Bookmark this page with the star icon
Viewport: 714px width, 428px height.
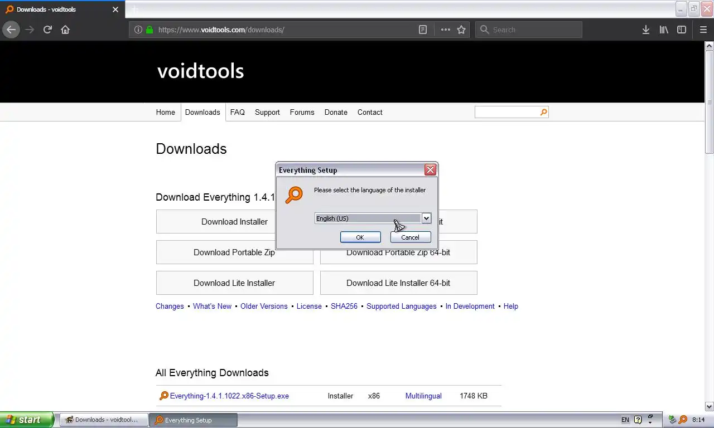point(461,30)
